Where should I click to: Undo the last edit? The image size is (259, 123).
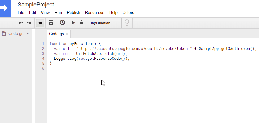pyautogui.click(x=21, y=23)
